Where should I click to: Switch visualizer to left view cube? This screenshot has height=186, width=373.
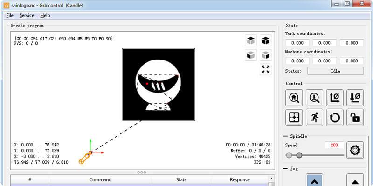coord(265,55)
